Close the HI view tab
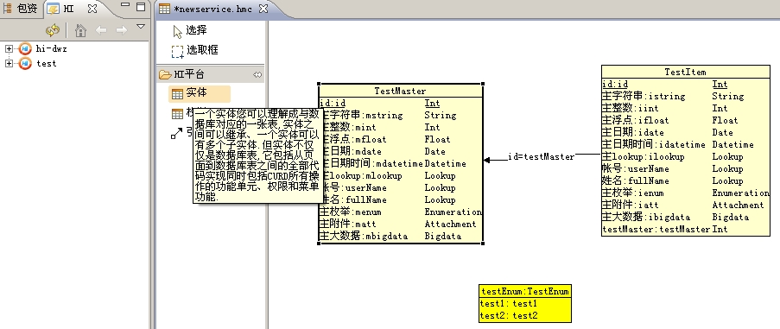Viewport: 780px width, 329px height. click(x=92, y=9)
